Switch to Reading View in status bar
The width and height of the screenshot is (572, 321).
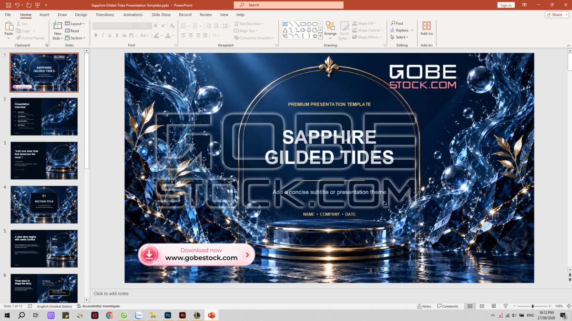tap(493, 306)
